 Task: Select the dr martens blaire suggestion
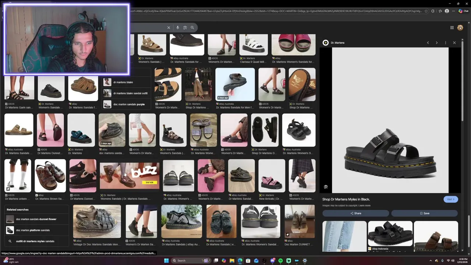(x=127, y=82)
